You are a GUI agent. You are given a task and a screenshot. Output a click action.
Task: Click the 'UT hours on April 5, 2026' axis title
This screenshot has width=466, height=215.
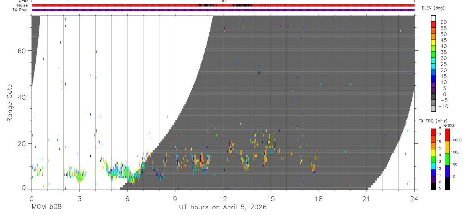(223, 207)
